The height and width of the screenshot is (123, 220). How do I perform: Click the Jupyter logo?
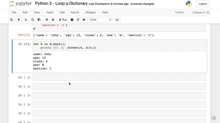pyautogui.click(x=21, y=4)
